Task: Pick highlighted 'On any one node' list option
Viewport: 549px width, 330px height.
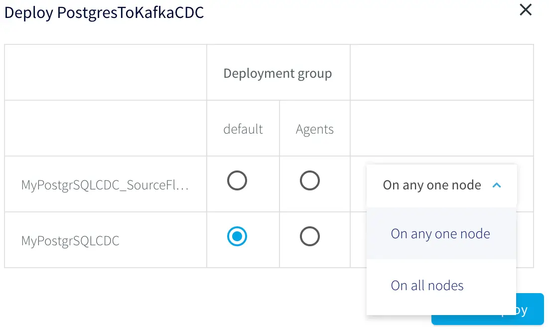Action: [x=440, y=234]
